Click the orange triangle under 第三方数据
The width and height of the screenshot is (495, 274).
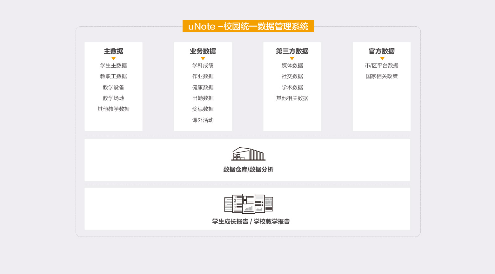292,58
